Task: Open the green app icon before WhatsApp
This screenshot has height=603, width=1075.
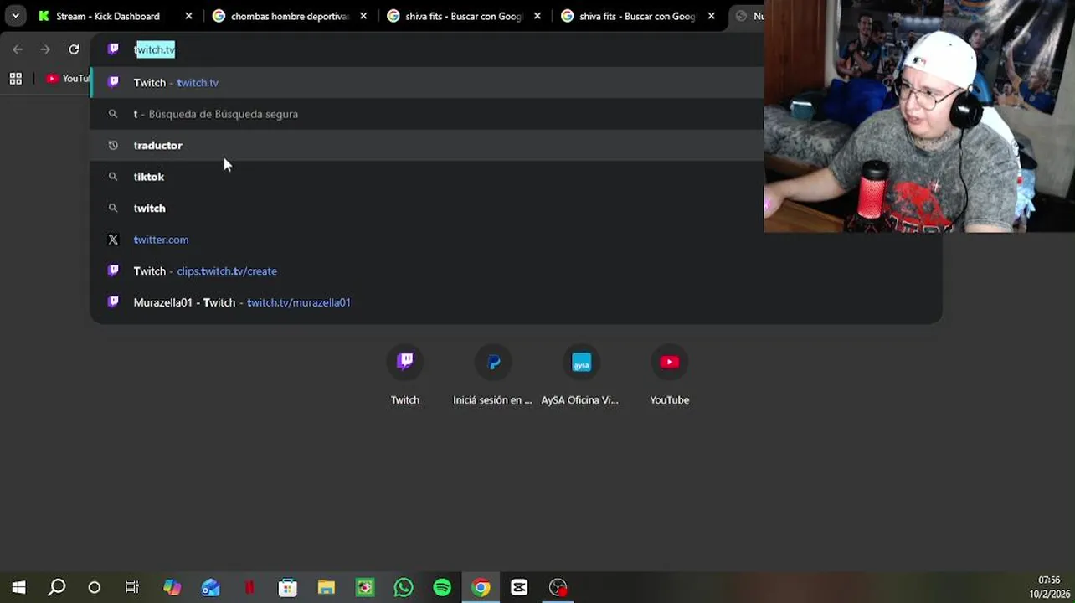Action: [x=365, y=587]
